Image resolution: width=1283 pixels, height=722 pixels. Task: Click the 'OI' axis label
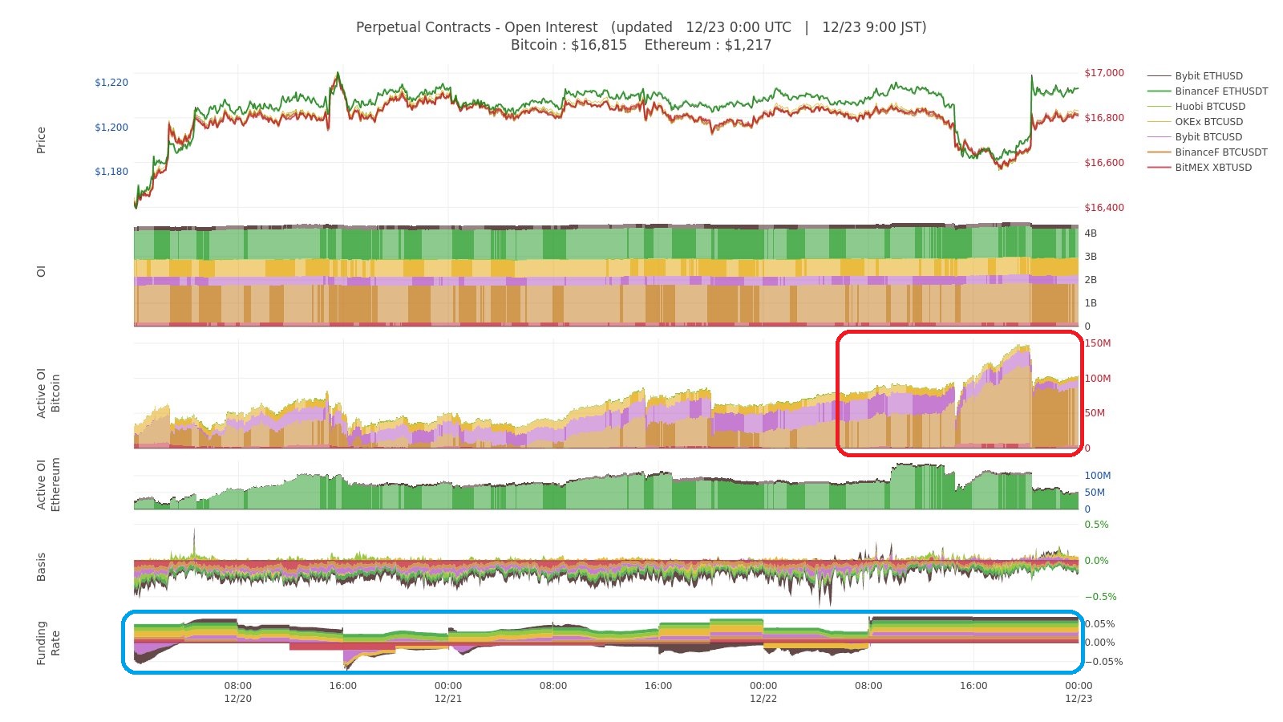(x=41, y=273)
